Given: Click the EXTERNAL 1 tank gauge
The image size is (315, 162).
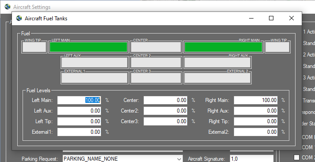Looking at the screenshot, I should pyautogui.click(x=95, y=78).
